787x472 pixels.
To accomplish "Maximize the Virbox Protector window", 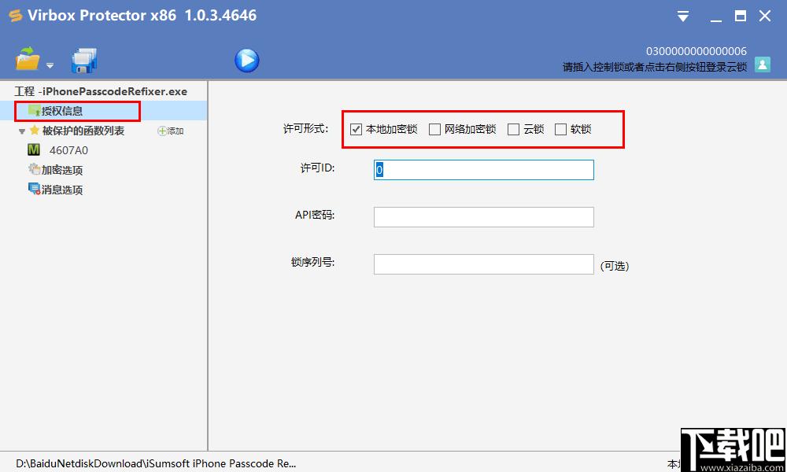I will click(741, 16).
